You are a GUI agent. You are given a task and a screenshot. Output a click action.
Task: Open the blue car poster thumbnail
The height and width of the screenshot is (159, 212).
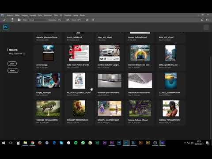click(x=140, y=53)
